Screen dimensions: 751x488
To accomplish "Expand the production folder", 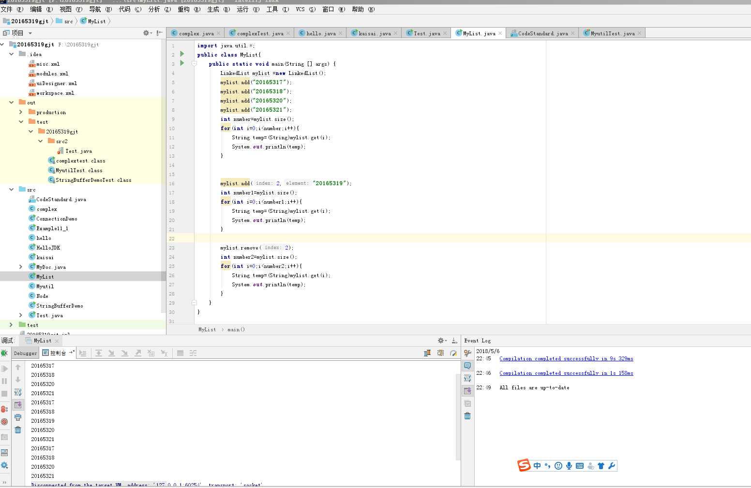I will pyautogui.click(x=21, y=112).
